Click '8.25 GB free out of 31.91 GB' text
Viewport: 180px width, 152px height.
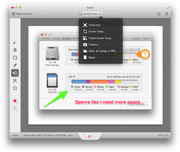(123, 77)
